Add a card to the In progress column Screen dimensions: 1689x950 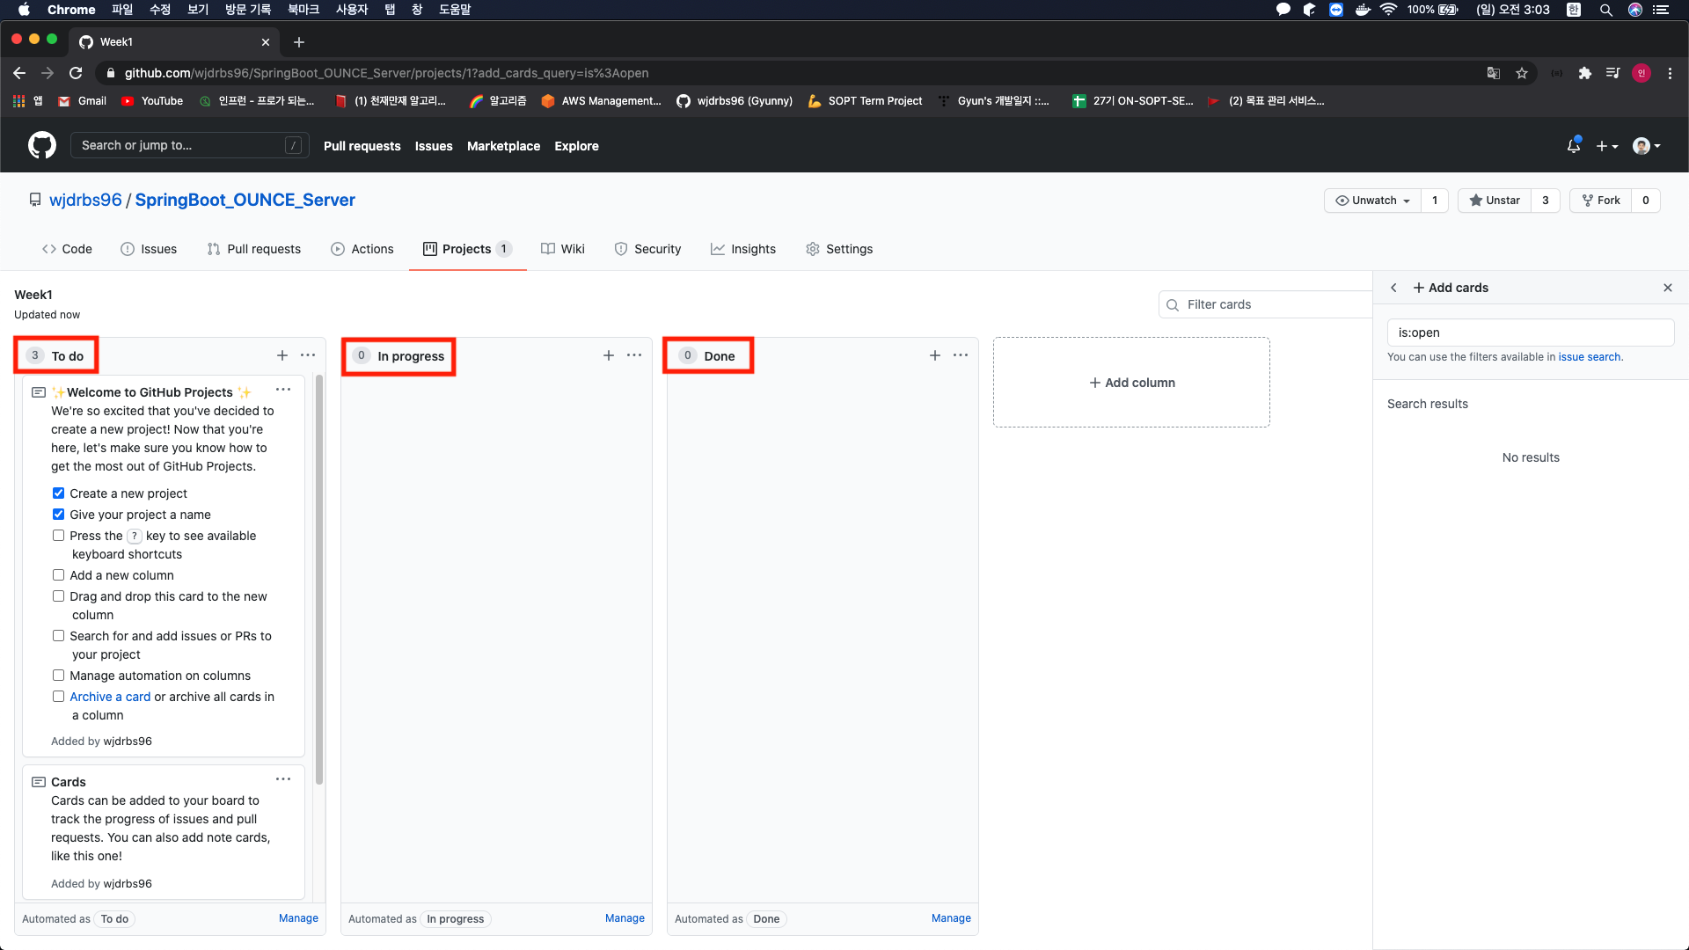[x=609, y=355]
